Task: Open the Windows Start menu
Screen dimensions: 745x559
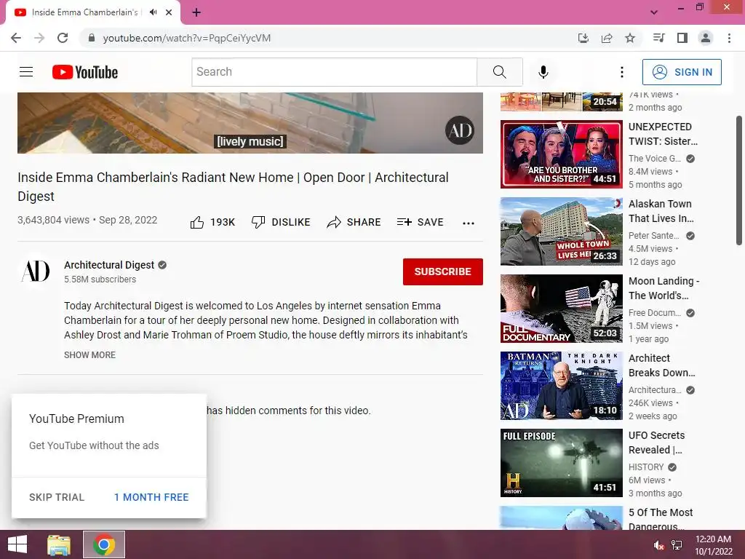Action: [17, 544]
